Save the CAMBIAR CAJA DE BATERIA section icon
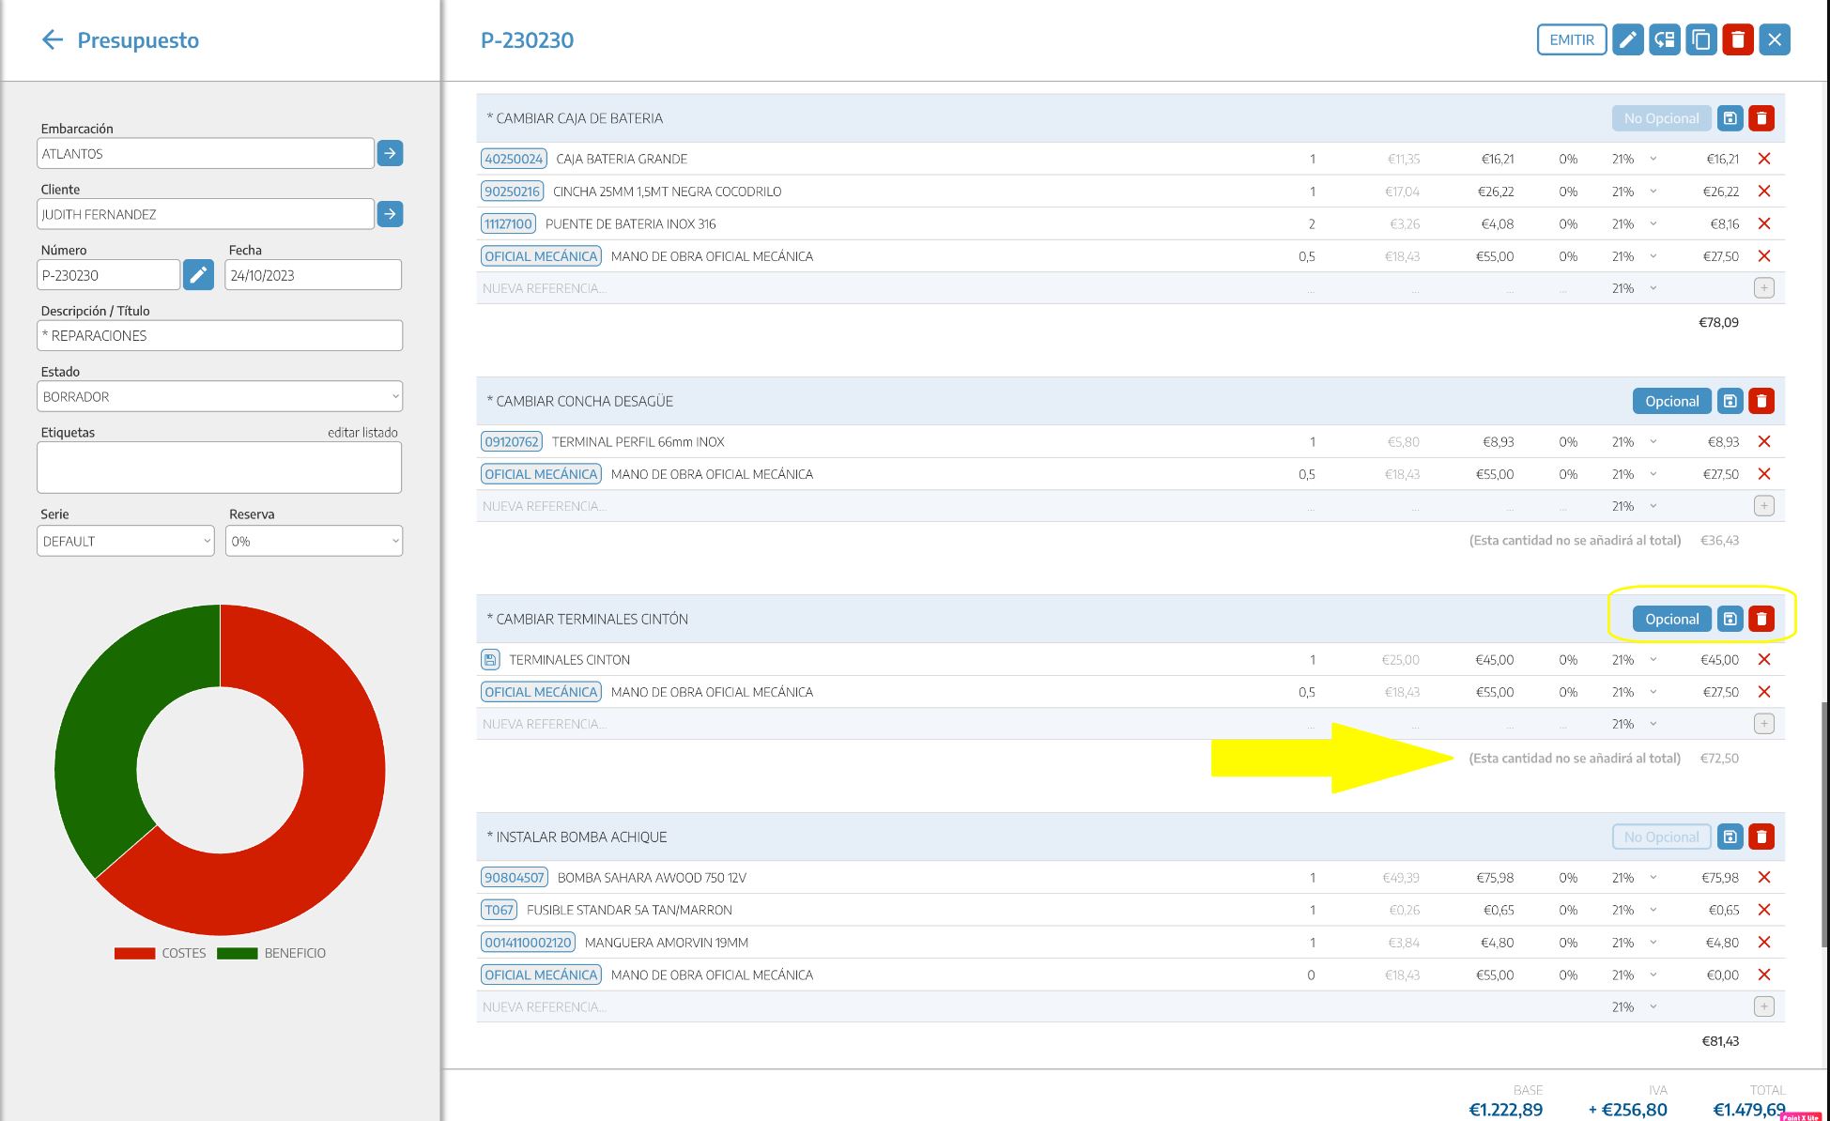 point(1730,118)
